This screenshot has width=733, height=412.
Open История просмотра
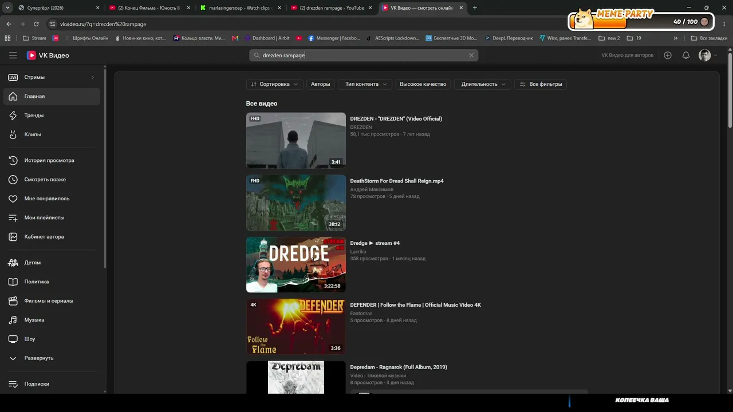pos(52,160)
